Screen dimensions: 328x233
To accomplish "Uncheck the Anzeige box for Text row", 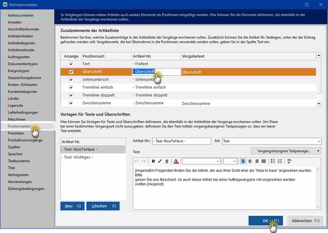I will click(x=71, y=64).
